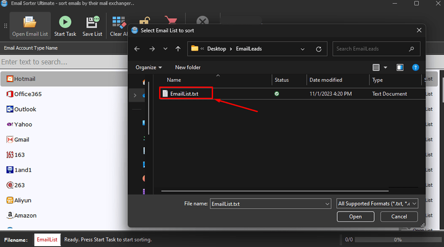This screenshot has height=247, width=444.
Task: Click the Hotmail envelope icon
Action: pyautogui.click(x=10, y=78)
